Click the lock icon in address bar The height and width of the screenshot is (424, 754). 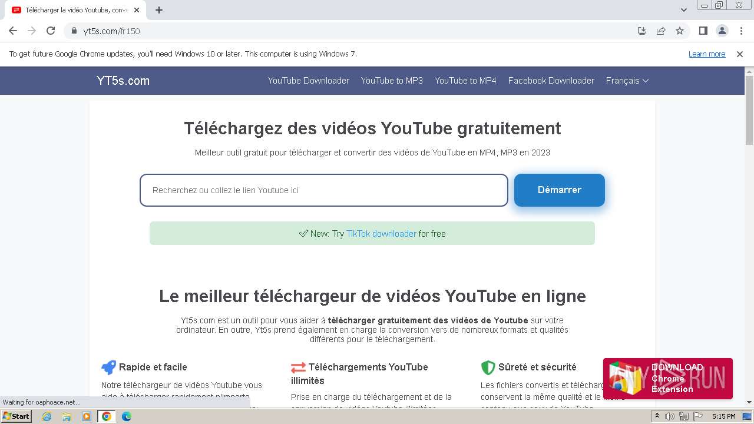click(x=74, y=31)
